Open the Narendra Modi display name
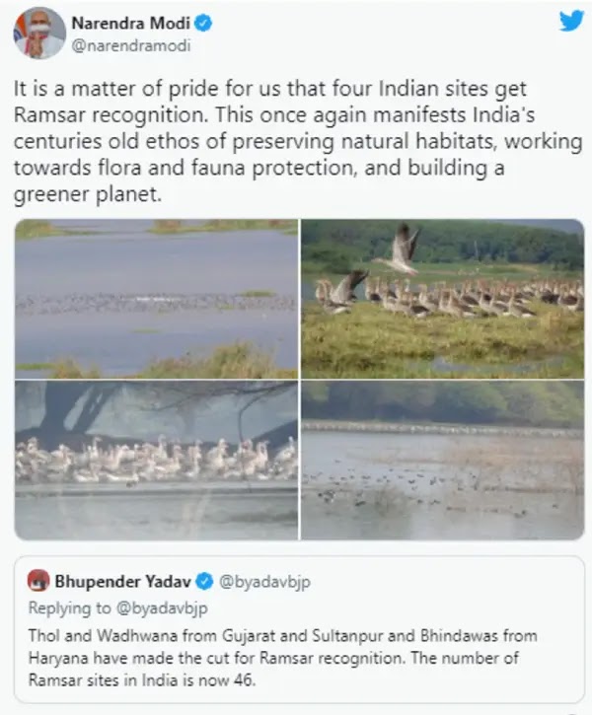 131,23
